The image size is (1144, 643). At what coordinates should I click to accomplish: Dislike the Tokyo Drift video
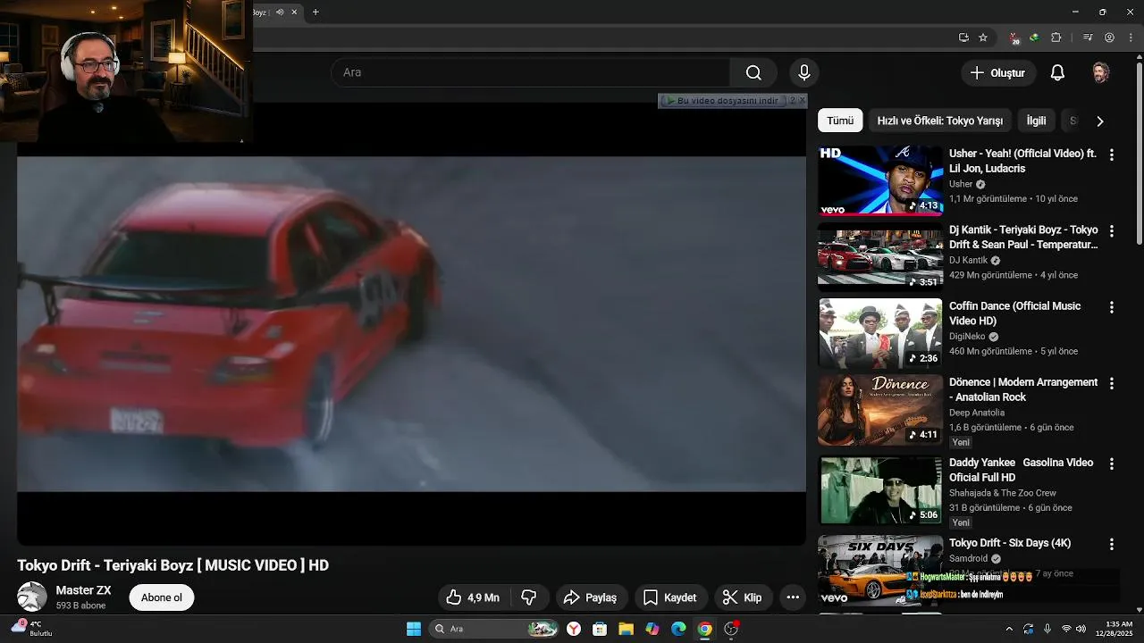[528, 597]
